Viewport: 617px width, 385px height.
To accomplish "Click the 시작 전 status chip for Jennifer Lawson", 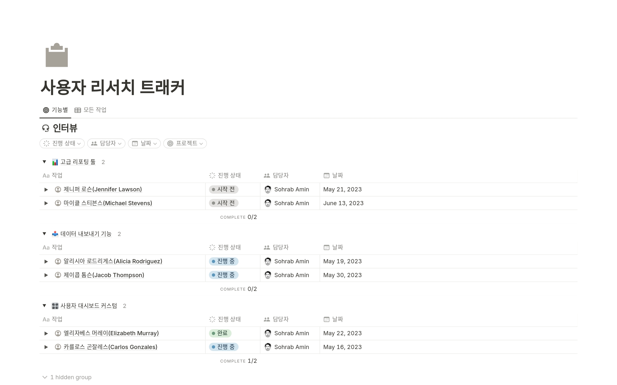I will [x=224, y=189].
